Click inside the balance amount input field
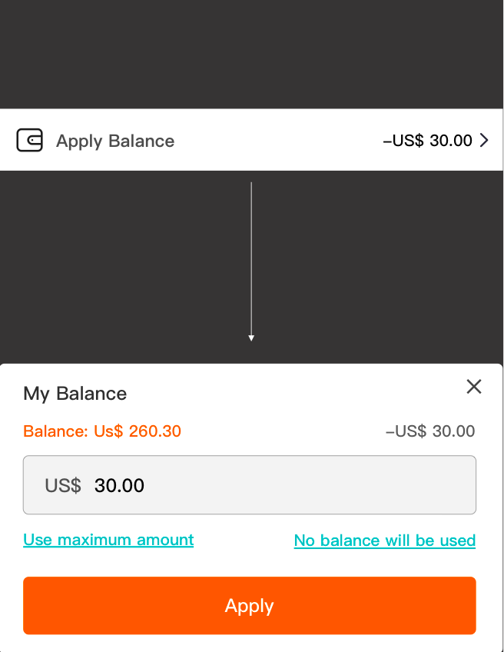The height and width of the screenshot is (652, 504). coord(249,485)
